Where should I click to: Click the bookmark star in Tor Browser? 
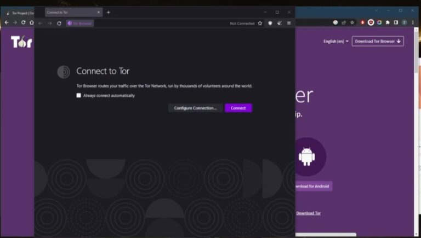[x=260, y=23]
